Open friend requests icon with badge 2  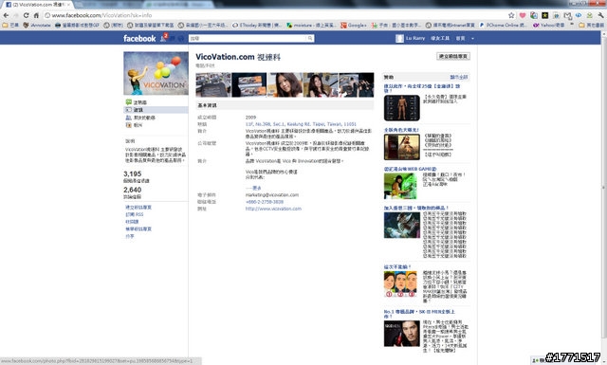click(x=164, y=38)
